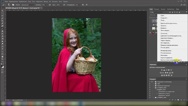Open the Изображение menu in menu bar

click(x=23, y=1)
